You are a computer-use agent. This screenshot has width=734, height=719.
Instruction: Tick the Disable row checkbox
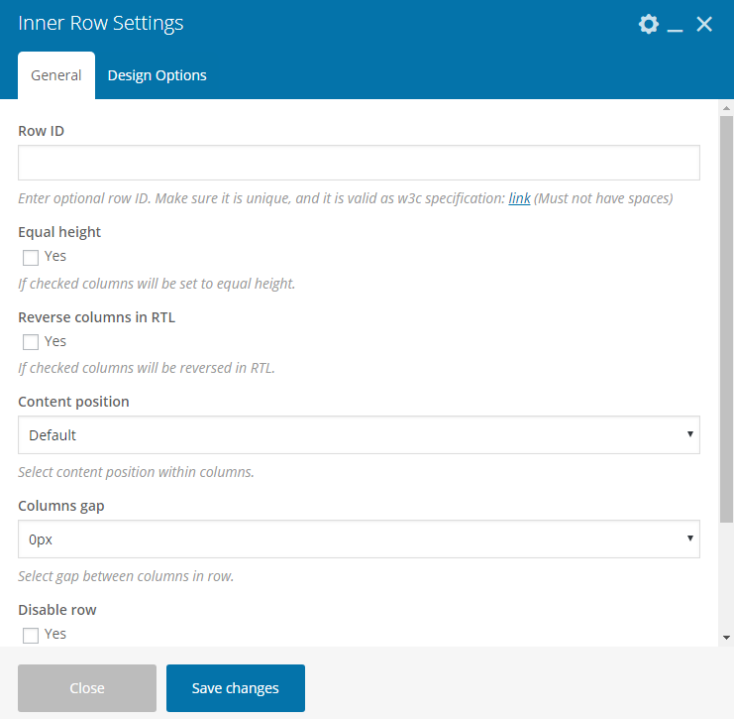point(31,636)
